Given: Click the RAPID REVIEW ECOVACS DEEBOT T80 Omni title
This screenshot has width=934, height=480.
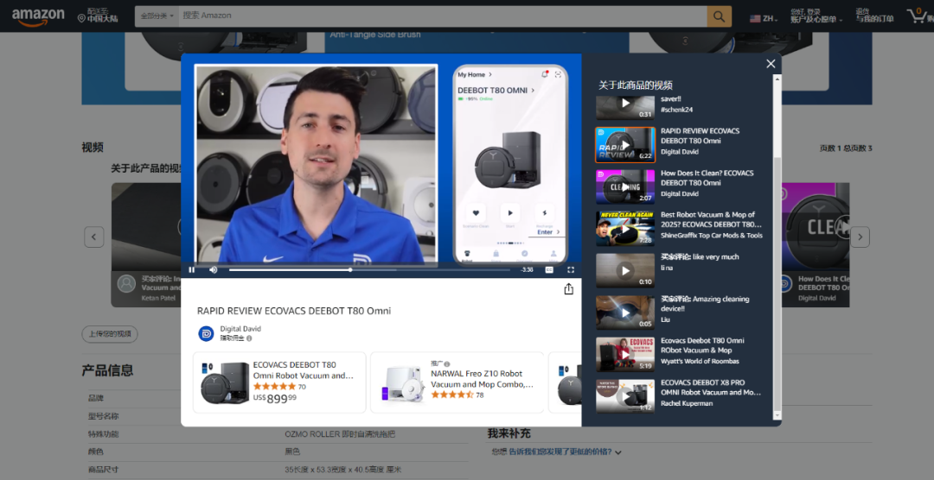Looking at the screenshot, I should tap(294, 311).
